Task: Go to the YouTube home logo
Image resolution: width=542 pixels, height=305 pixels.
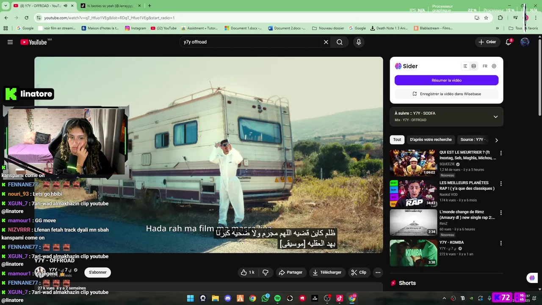Action: tap(33, 42)
